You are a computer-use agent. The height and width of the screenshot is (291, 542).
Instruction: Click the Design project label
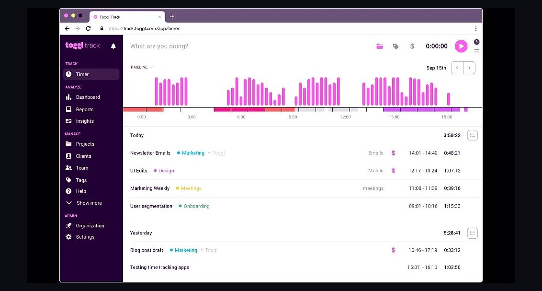166,171
